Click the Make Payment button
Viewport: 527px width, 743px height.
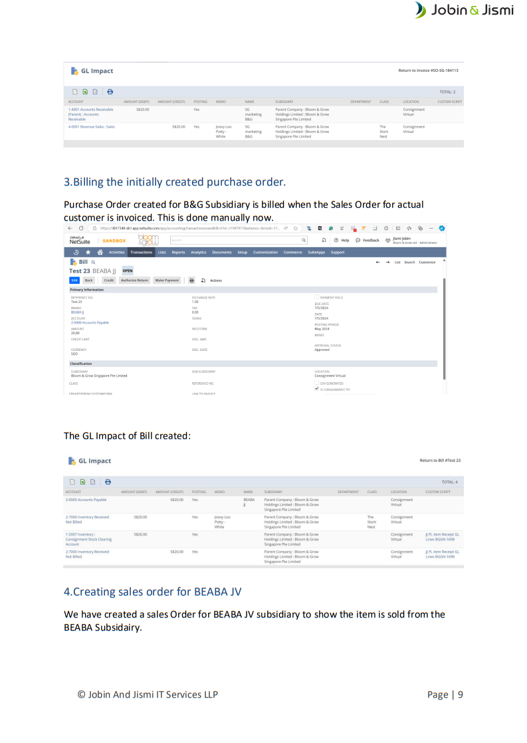167,280
